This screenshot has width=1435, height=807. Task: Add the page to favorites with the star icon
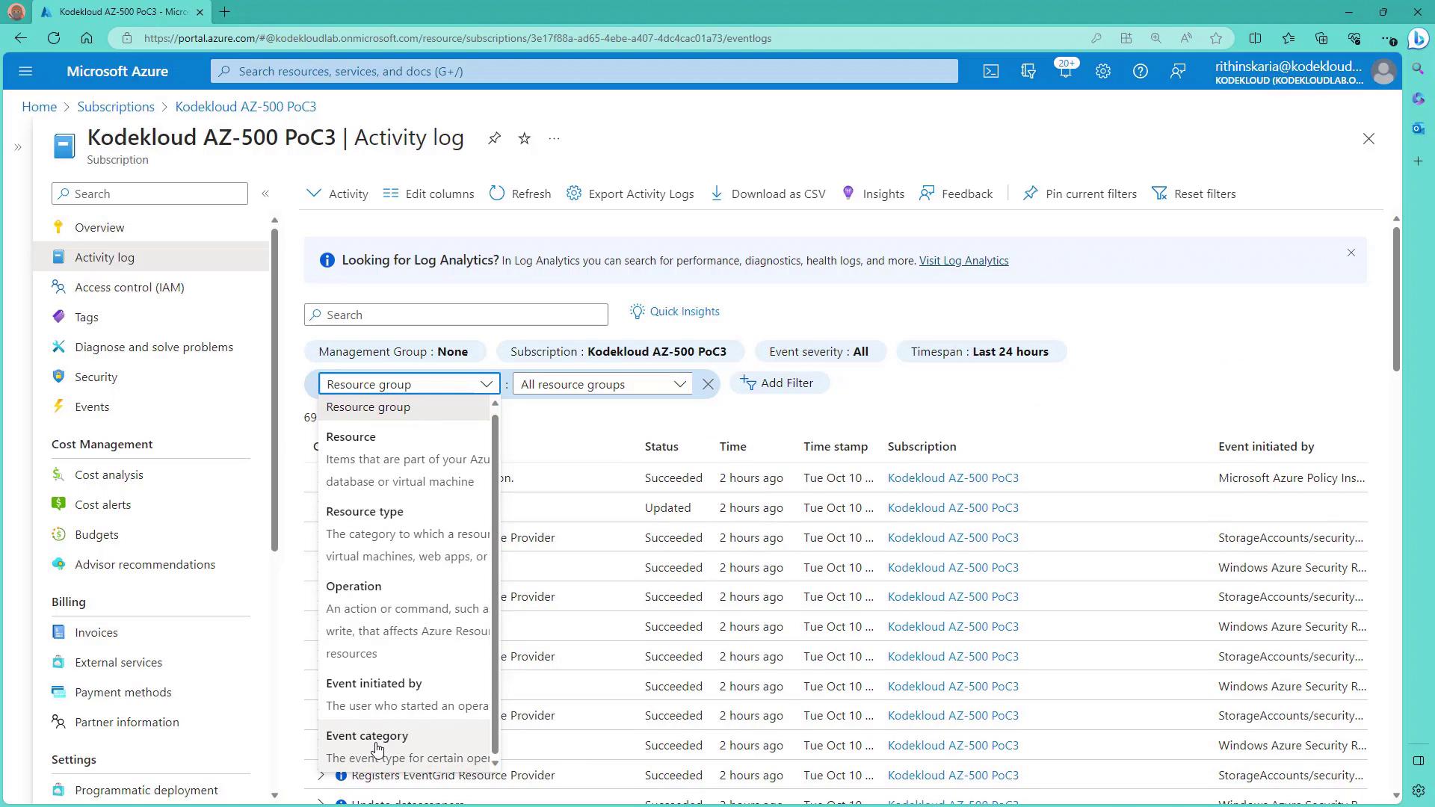524,138
